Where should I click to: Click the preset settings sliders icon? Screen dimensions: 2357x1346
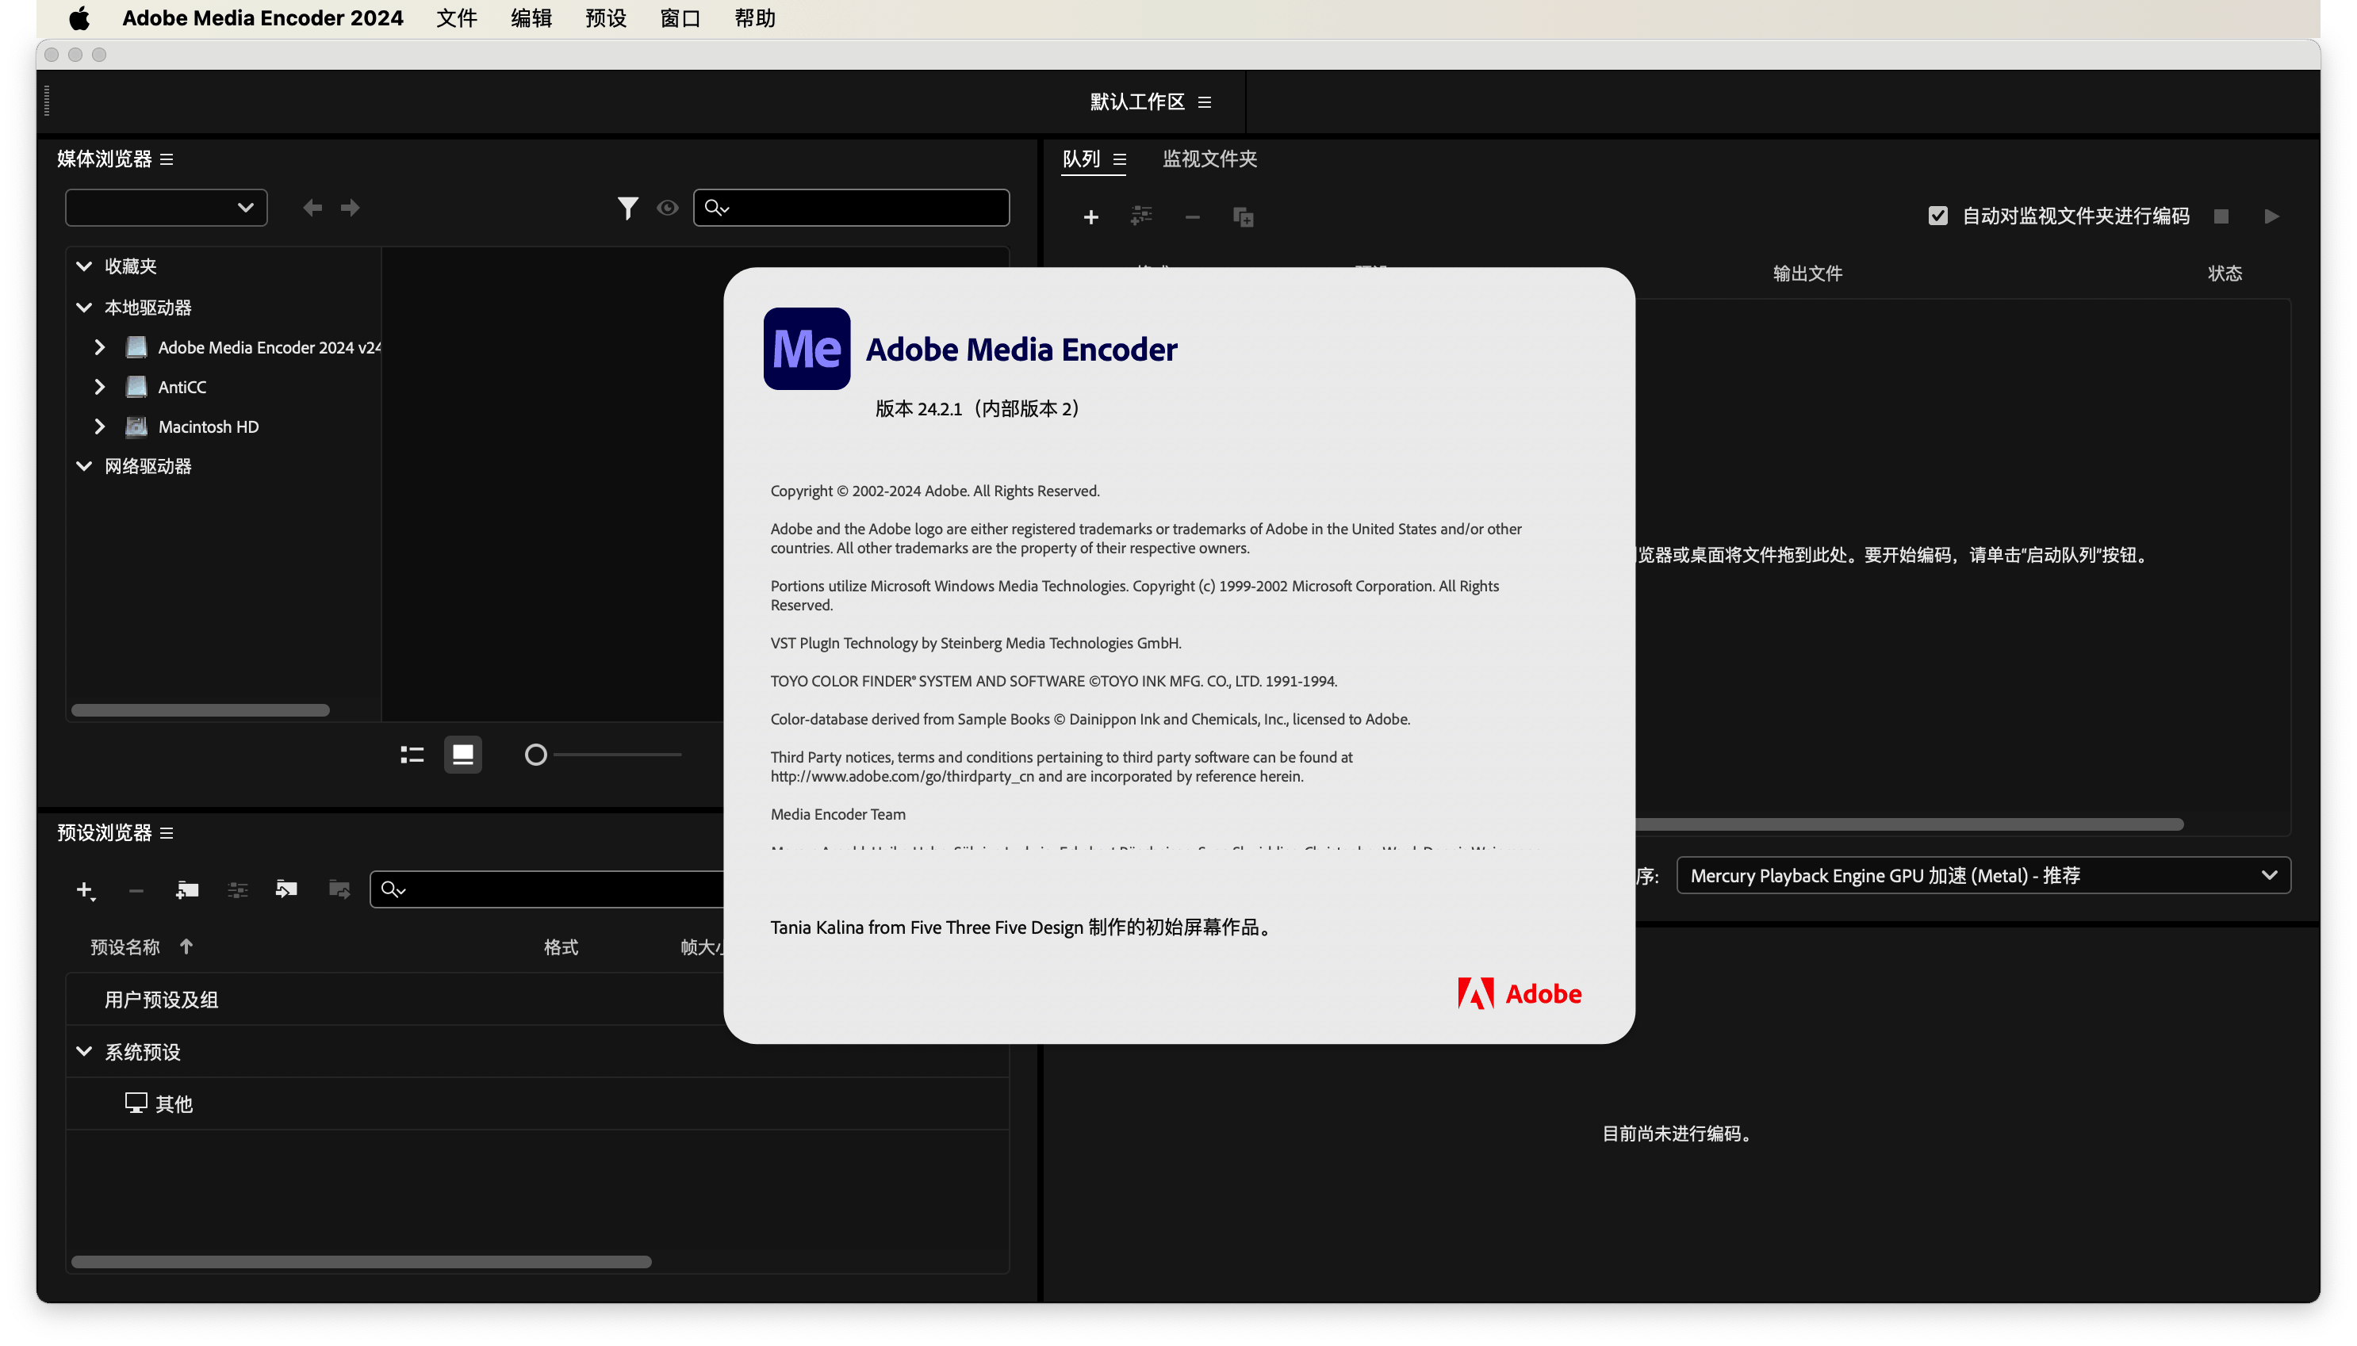pos(238,889)
